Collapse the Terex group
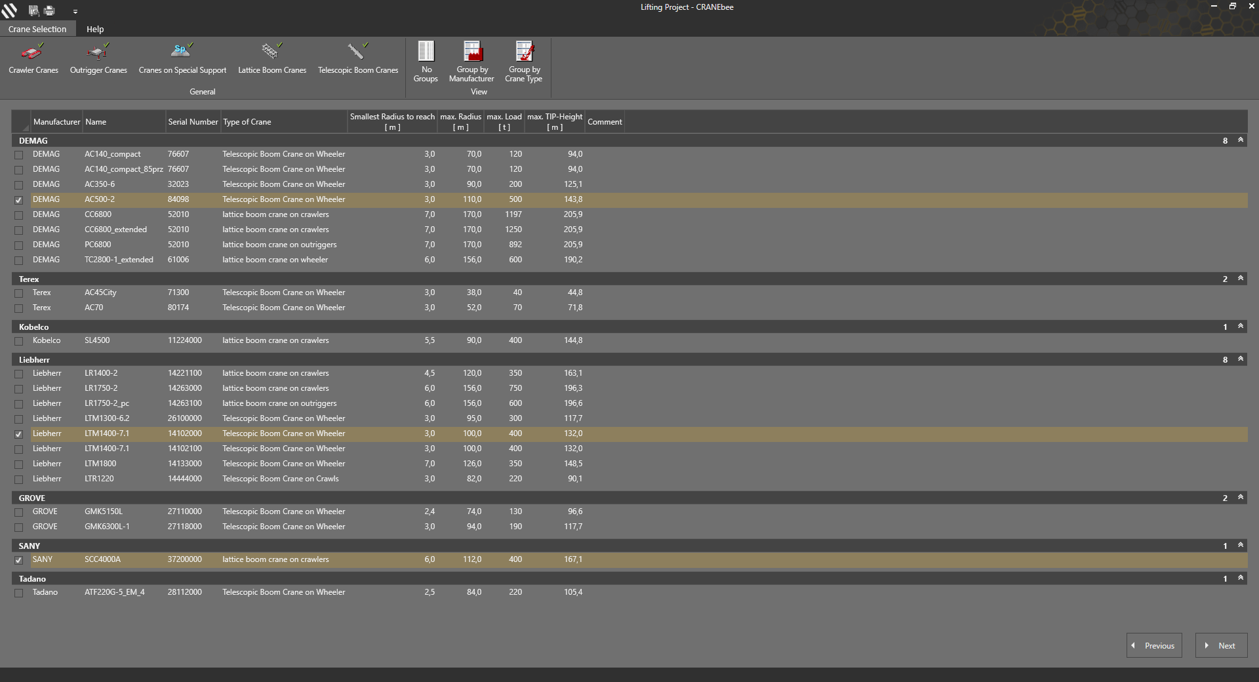Image resolution: width=1259 pixels, height=682 pixels. coord(1240,279)
